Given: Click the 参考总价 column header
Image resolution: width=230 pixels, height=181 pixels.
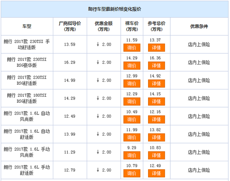Looking at the screenshot, I should (x=157, y=26).
